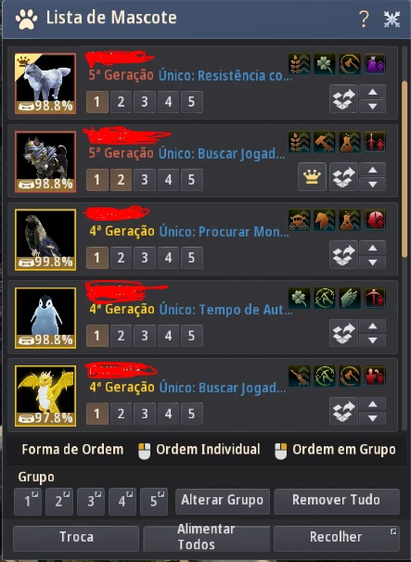Click the box-arrow icon on the penguin row

pyautogui.click(x=343, y=333)
